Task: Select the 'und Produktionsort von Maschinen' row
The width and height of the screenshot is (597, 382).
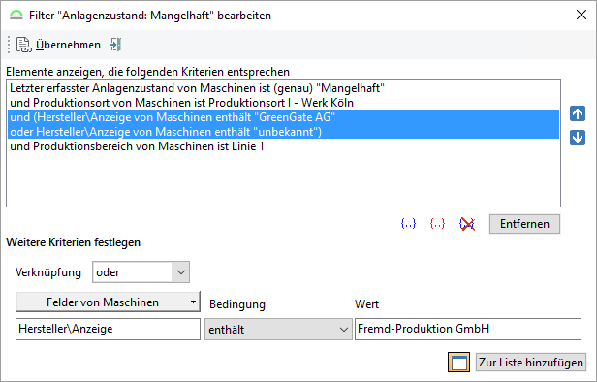Action: tap(283, 103)
